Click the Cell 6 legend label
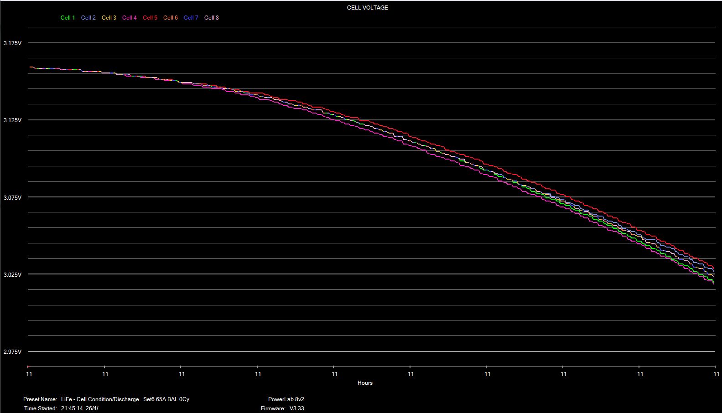 tap(170, 18)
